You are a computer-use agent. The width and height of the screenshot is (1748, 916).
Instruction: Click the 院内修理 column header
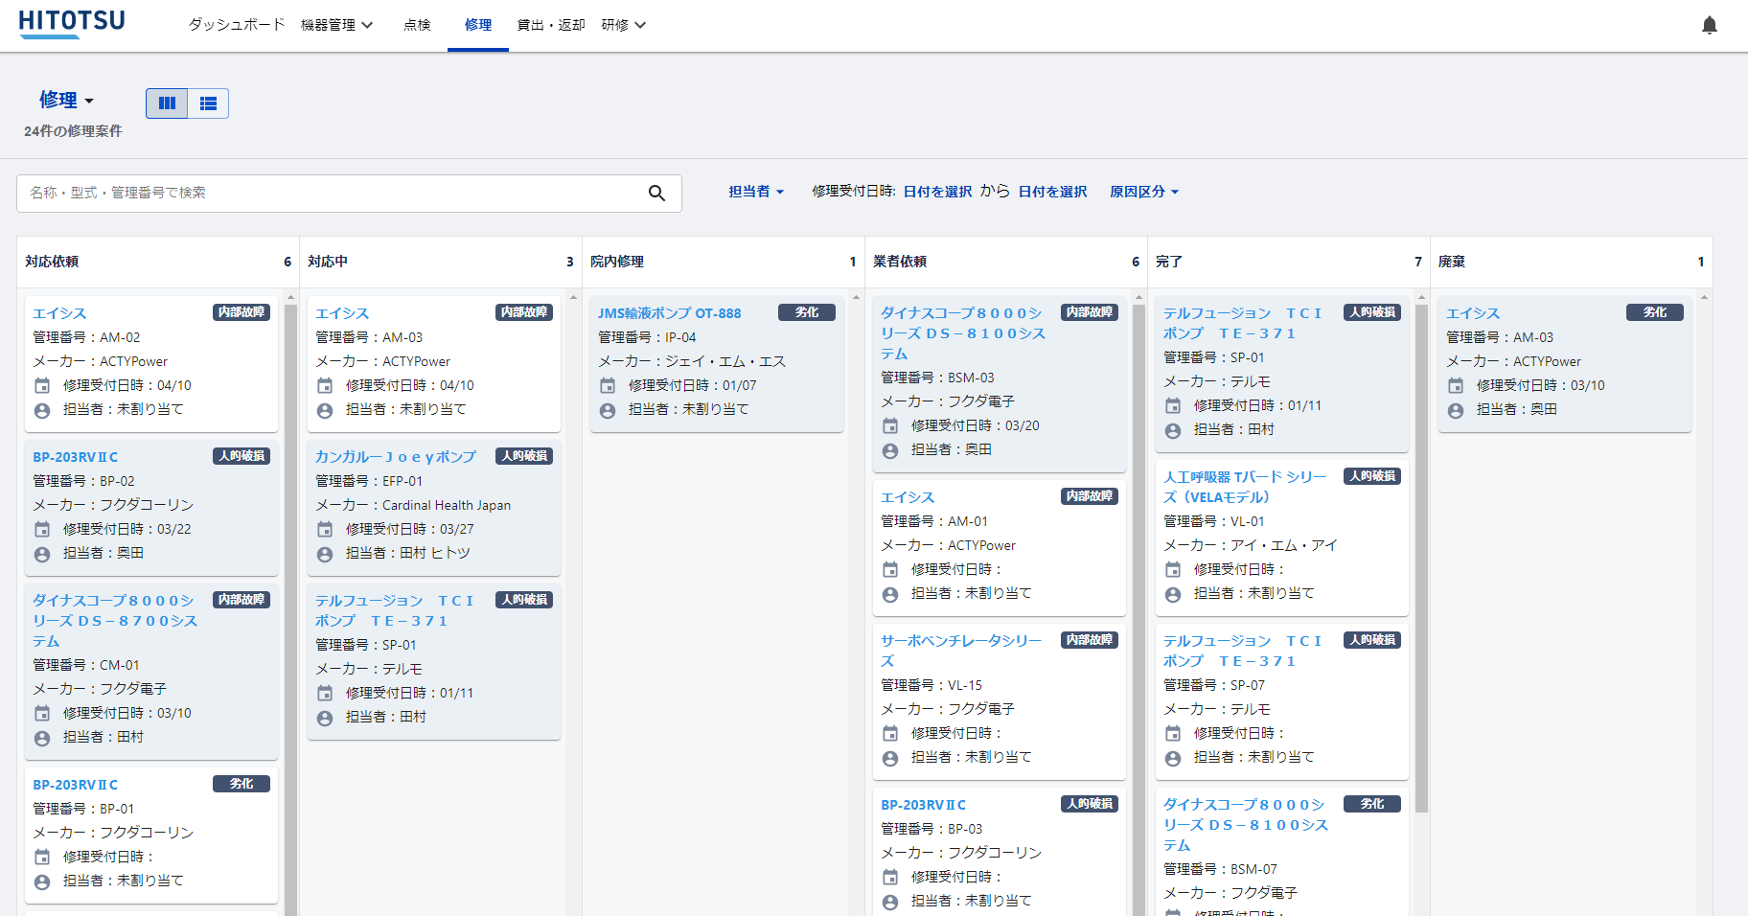[x=724, y=262]
